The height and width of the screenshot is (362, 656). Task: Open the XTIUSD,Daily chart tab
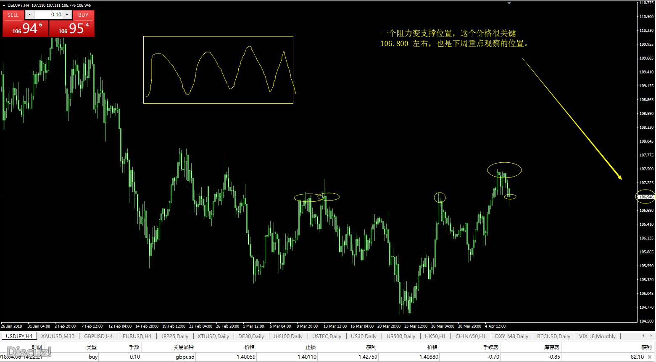(x=213, y=336)
